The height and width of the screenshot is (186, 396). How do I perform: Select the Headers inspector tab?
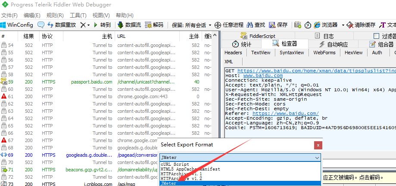233,53
